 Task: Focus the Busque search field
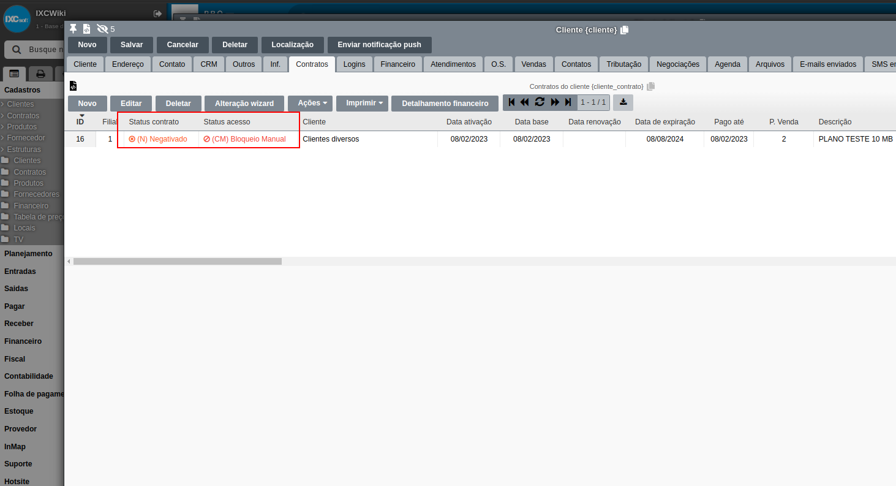coord(46,50)
